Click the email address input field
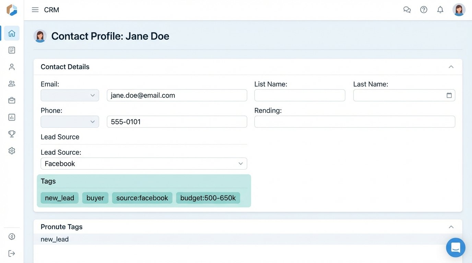 pos(177,95)
